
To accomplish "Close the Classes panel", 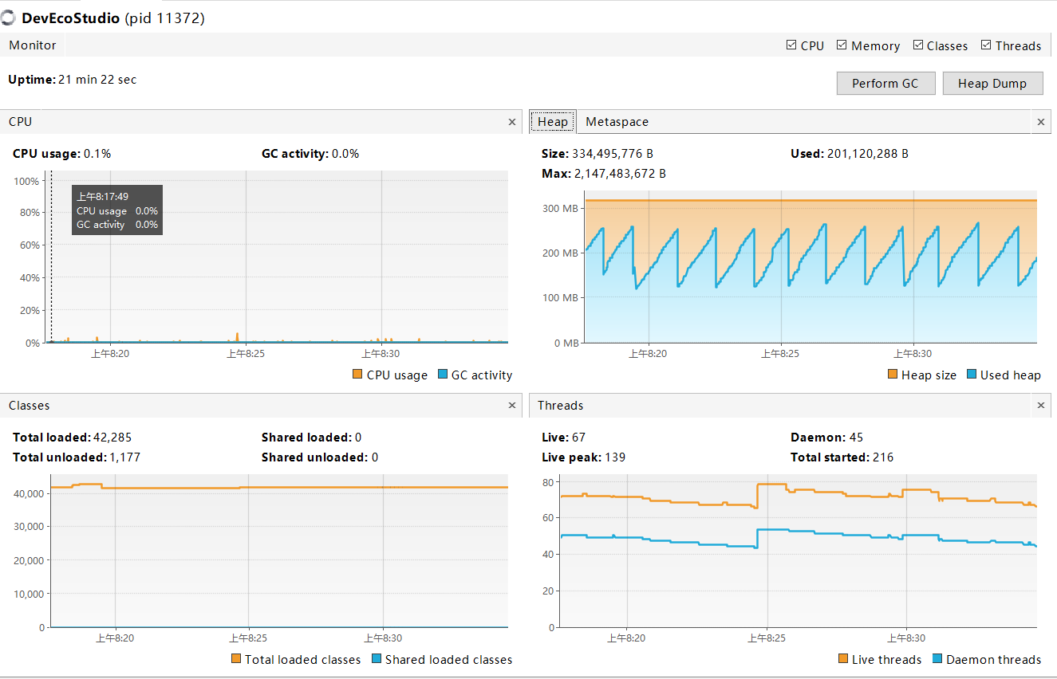I will [512, 406].
